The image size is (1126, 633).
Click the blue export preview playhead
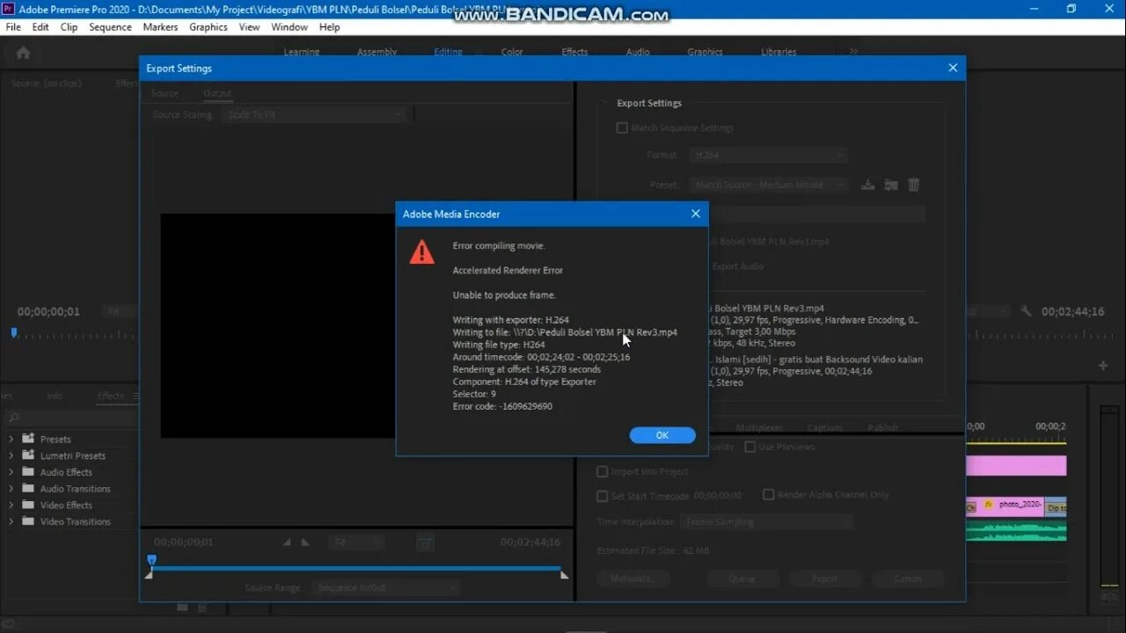[x=151, y=560]
